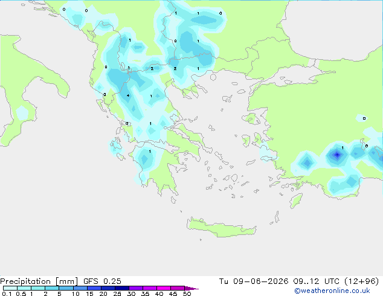Click the 2–5 mm legend swatch

pyautogui.click(x=52, y=288)
